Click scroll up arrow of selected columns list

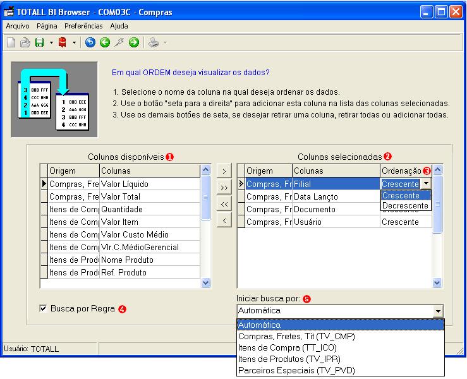coord(437,170)
